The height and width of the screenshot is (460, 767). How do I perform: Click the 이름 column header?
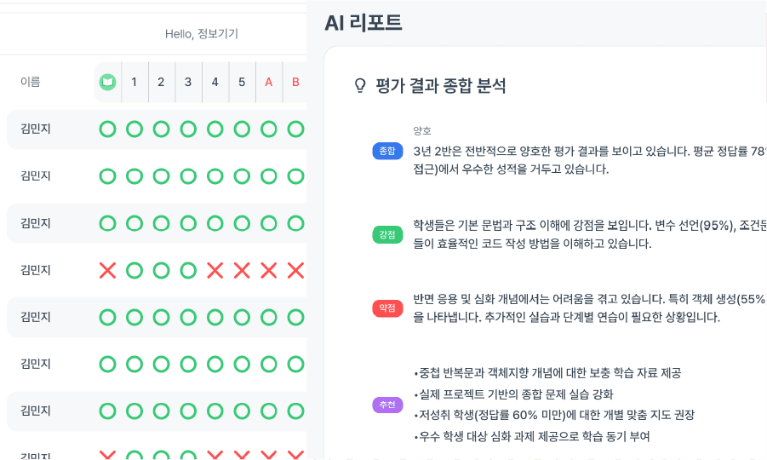31,82
